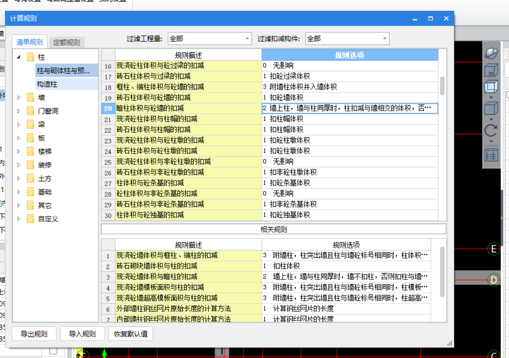Screen dimensions: 509x358
Task: Activate the 3D view icon
Action: 491,71
